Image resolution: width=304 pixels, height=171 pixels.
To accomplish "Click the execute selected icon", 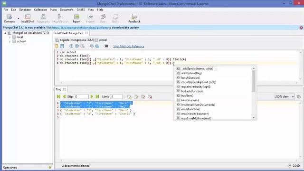I will click(77, 46).
